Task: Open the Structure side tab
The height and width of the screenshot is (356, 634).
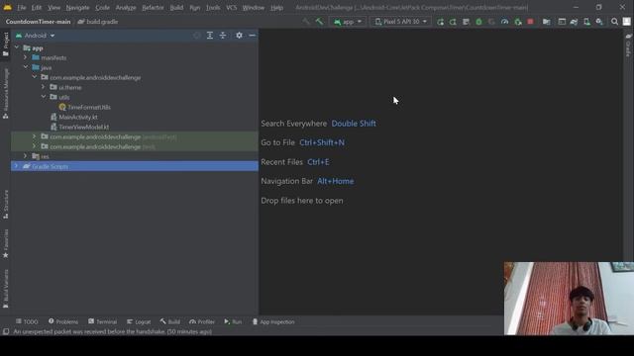Action: click(x=6, y=205)
